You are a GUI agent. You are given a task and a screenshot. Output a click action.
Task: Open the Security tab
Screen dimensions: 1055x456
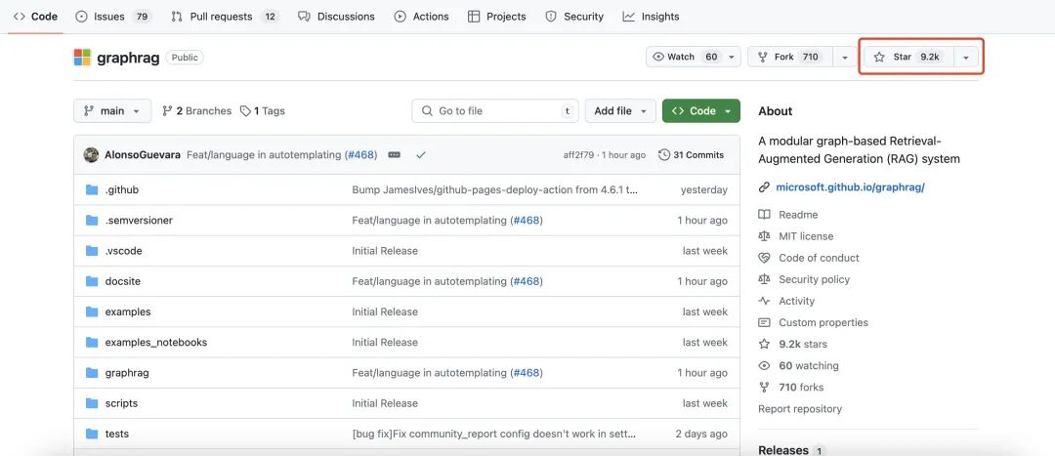pyautogui.click(x=574, y=17)
